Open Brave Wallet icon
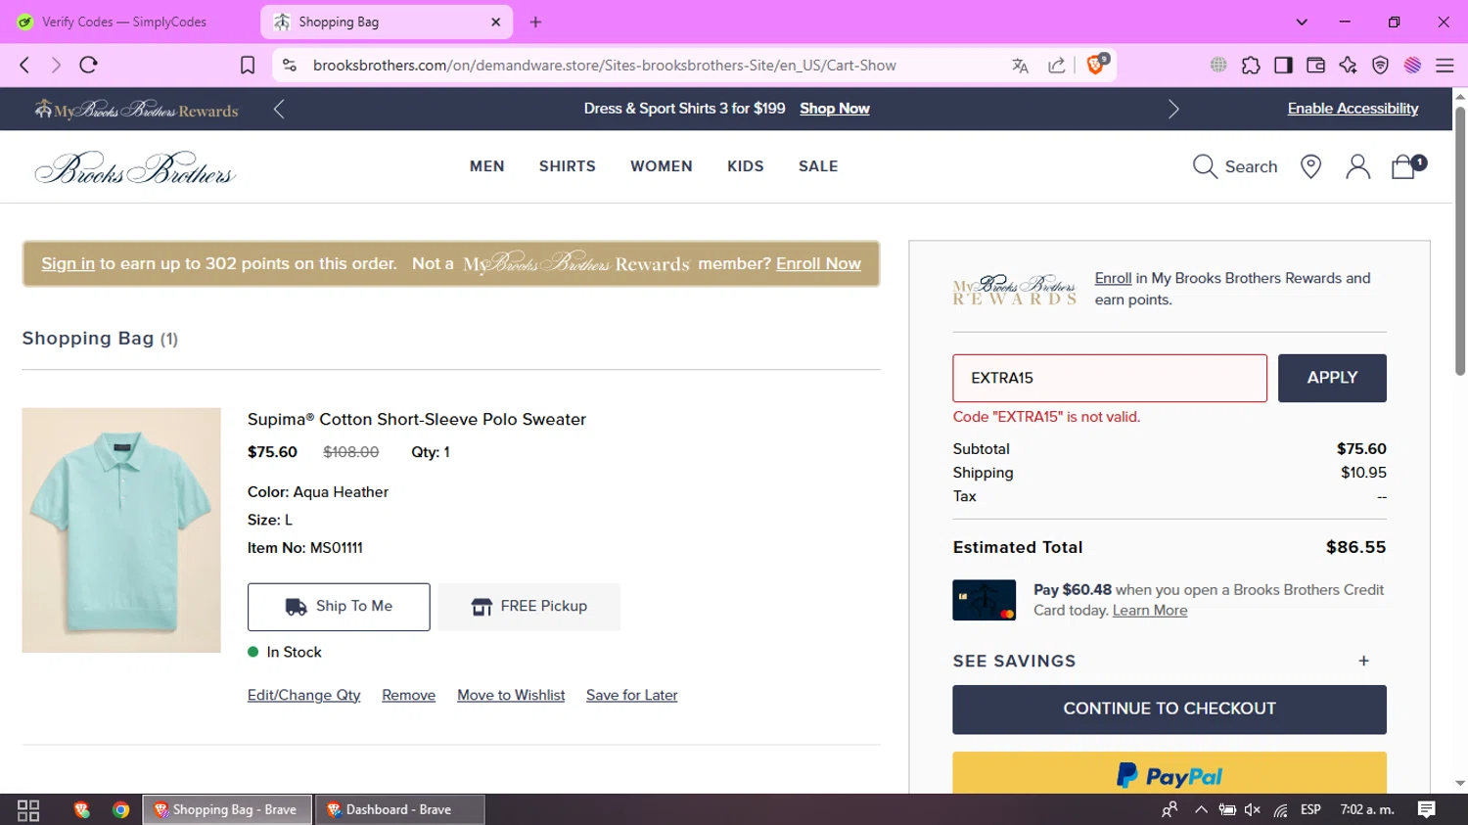 1315,66
